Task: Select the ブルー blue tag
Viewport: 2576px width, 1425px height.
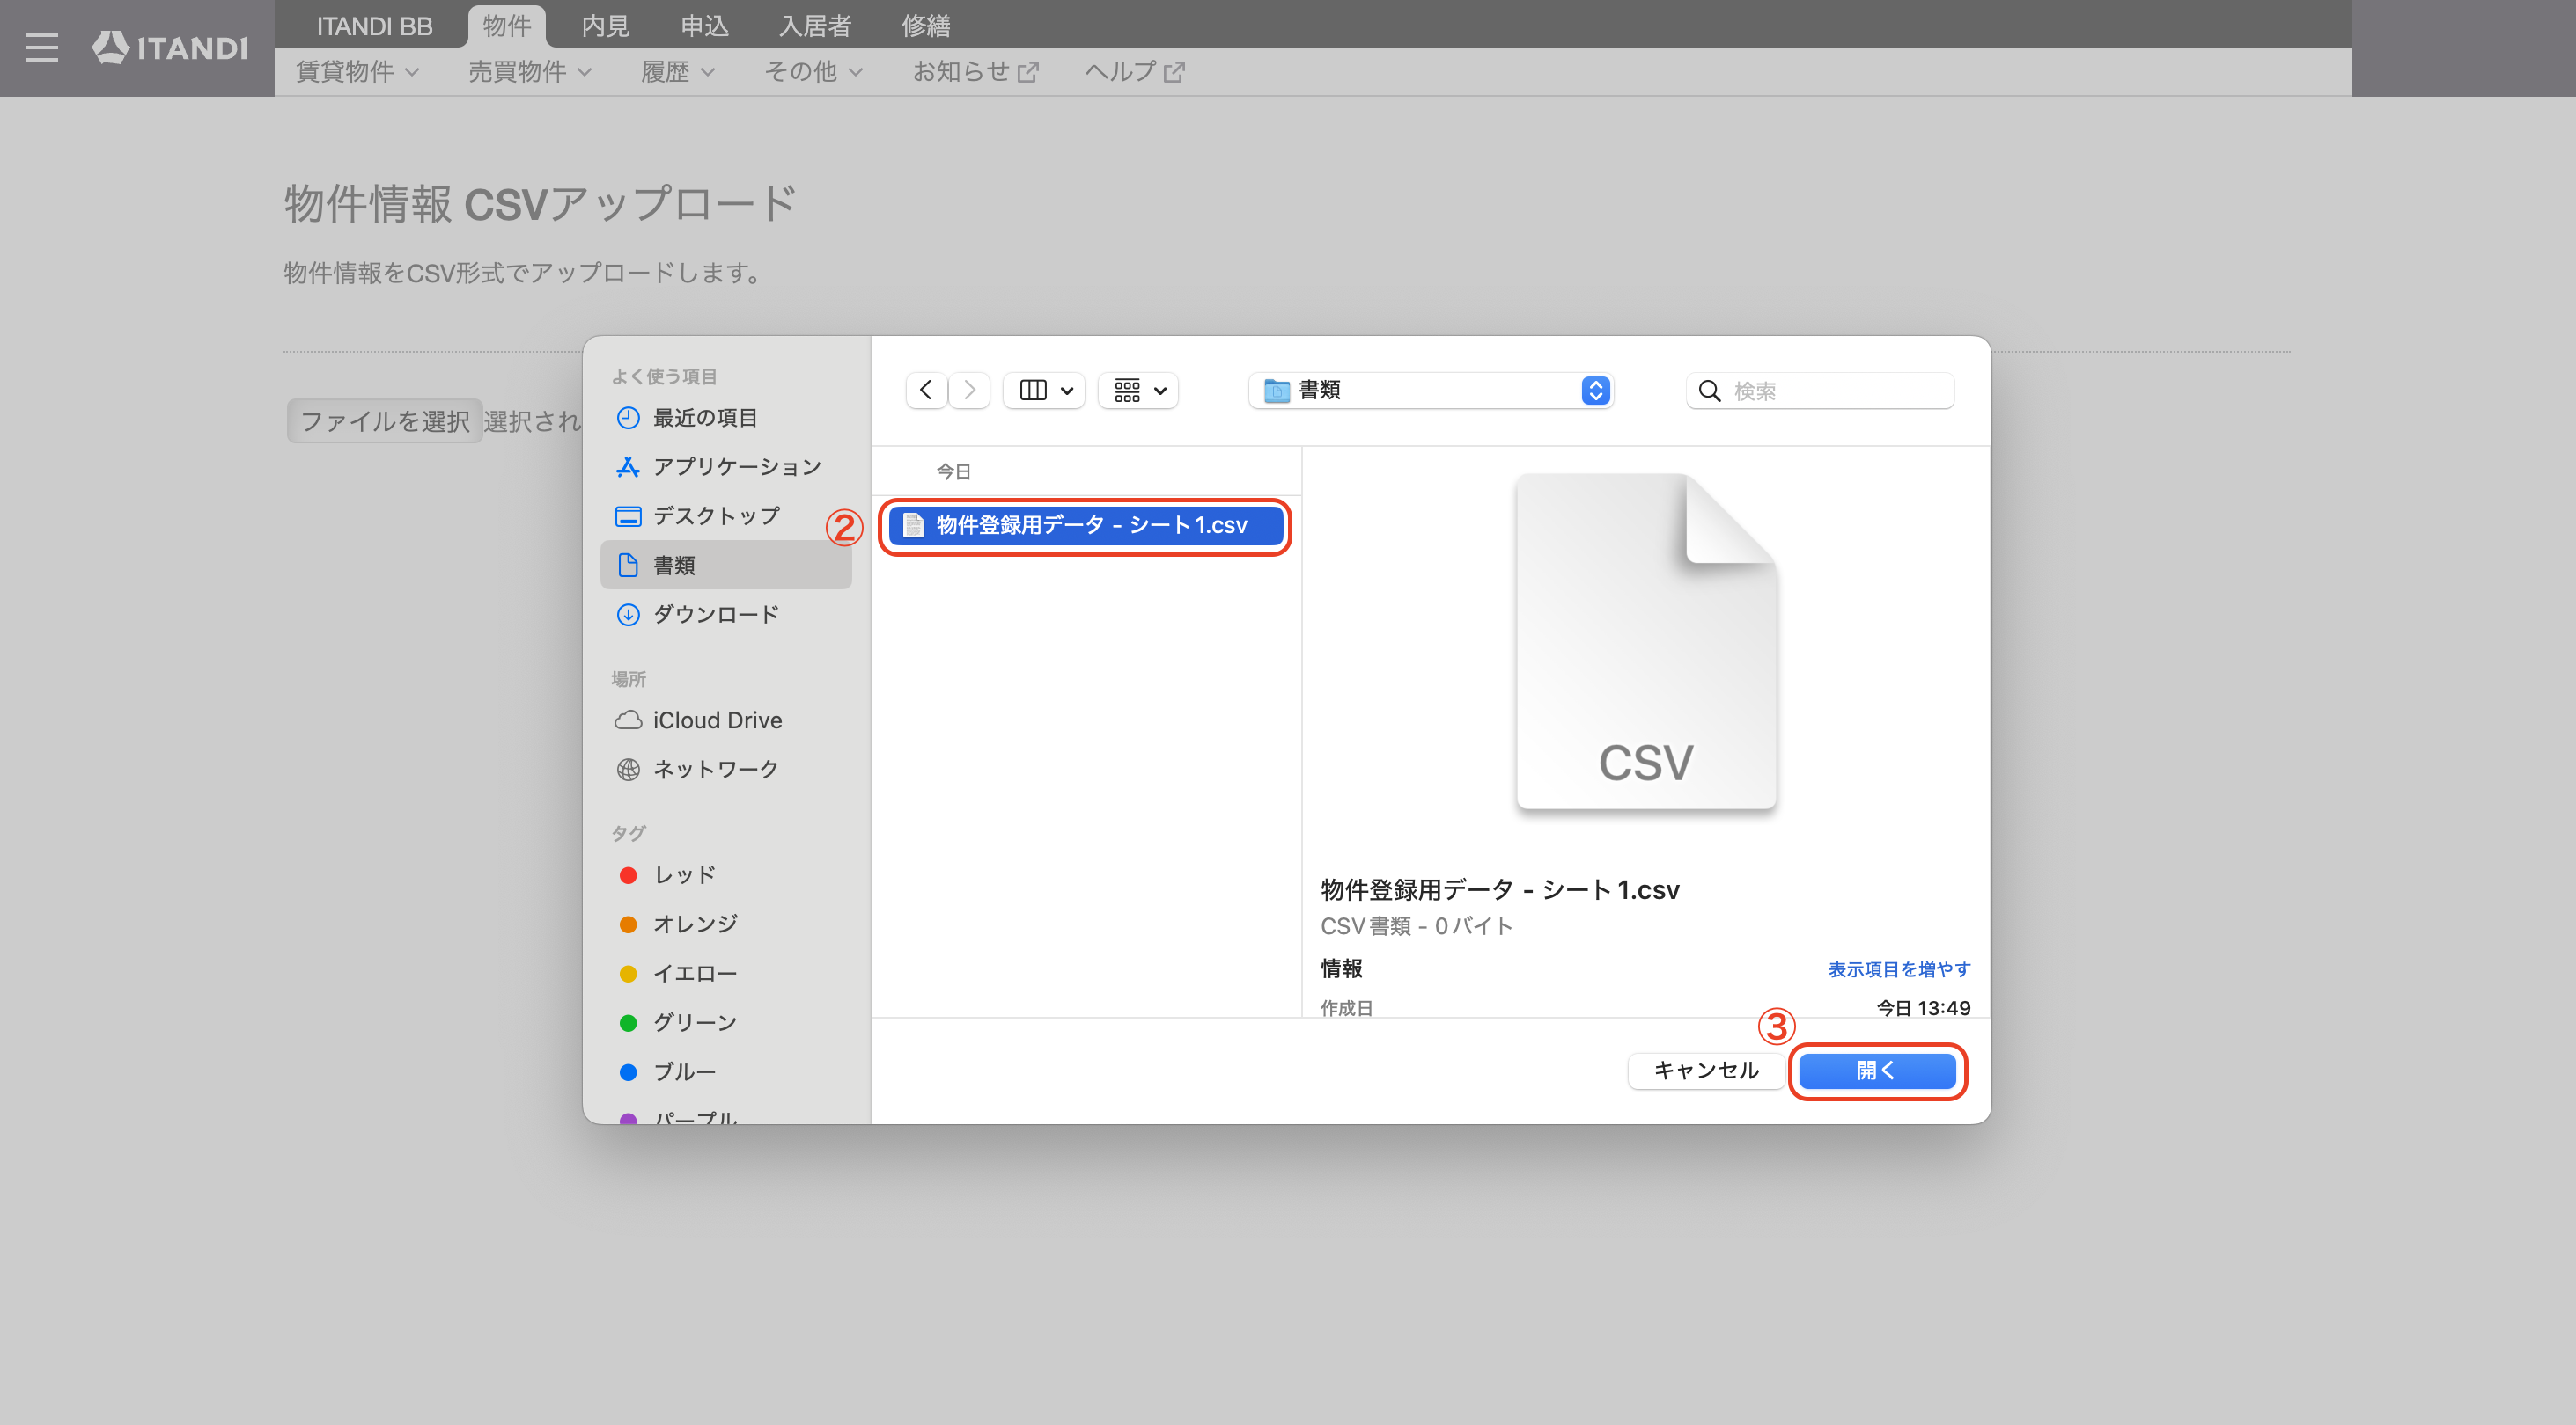Action: [x=726, y=1071]
